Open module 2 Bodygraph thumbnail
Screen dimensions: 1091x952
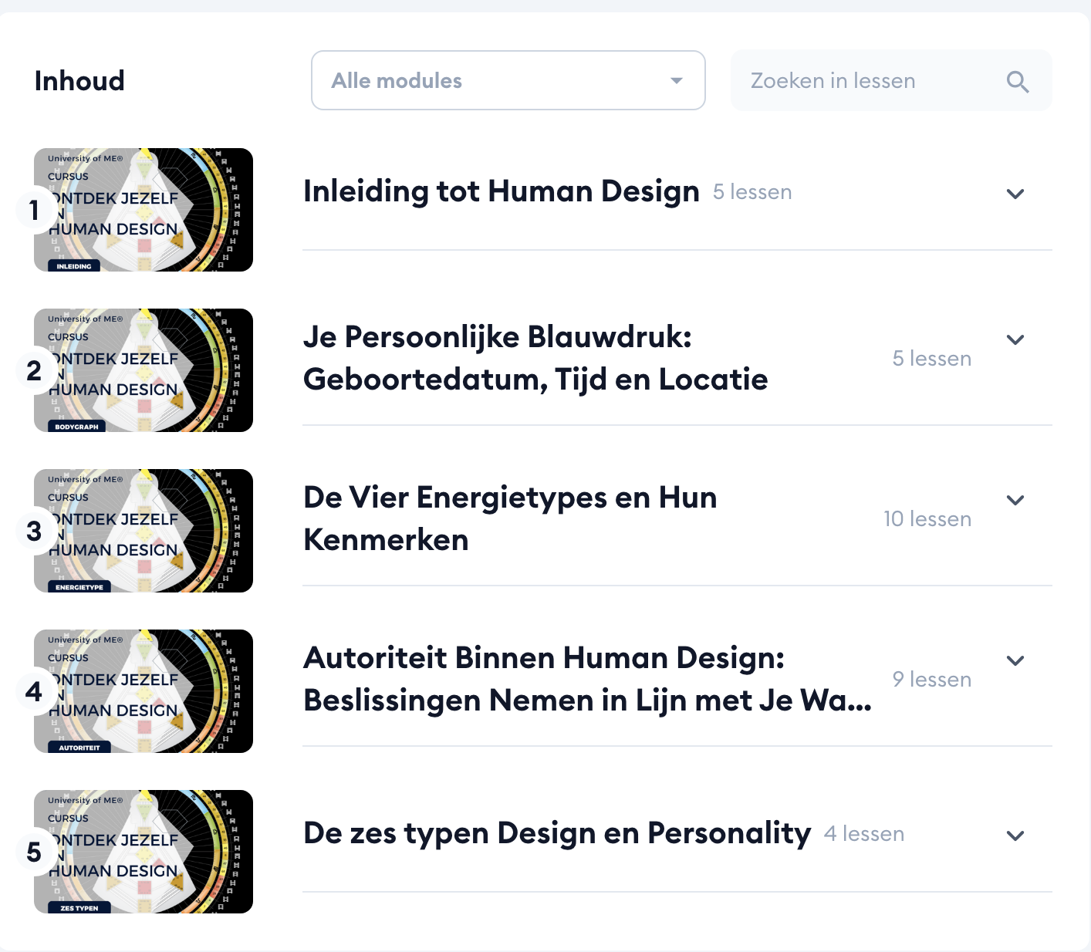click(x=144, y=370)
